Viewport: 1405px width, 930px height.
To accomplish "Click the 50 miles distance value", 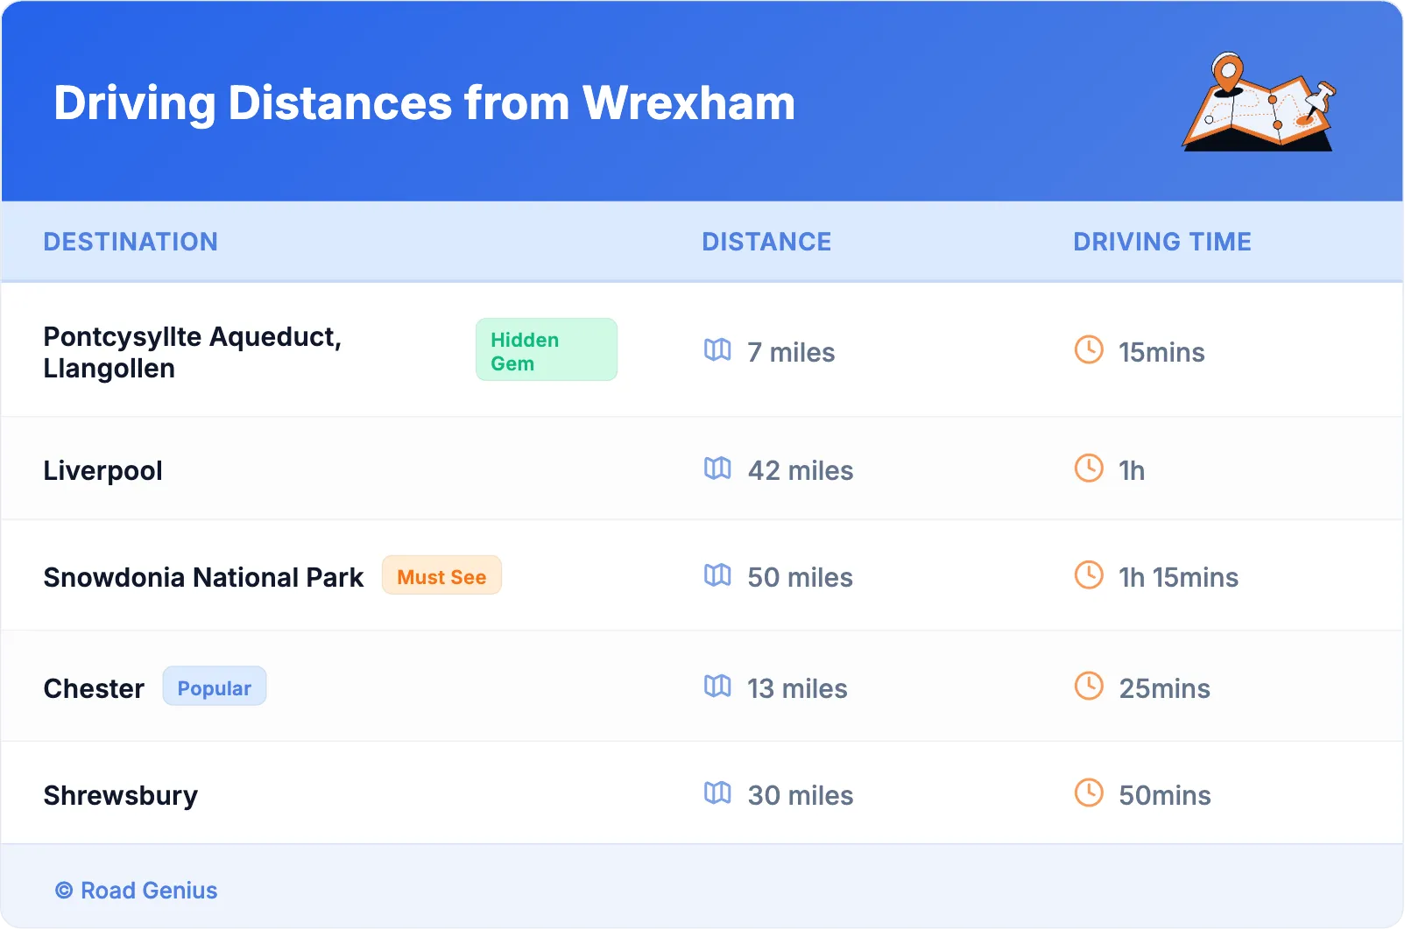I will pos(801,577).
